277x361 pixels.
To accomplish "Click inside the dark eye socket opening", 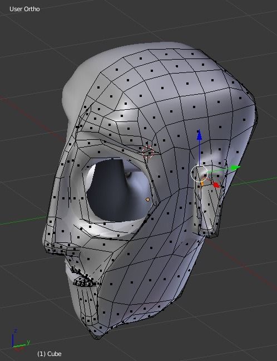I will pyautogui.click(x=115, y=191).
